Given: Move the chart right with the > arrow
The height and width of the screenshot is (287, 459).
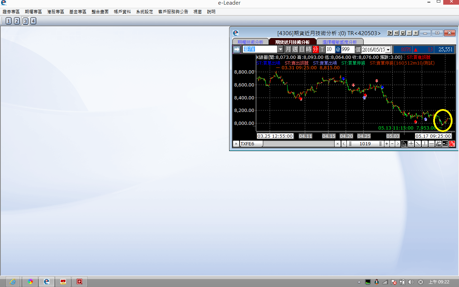Looking at the screenshot, I should pyautogui.click(x=397, y=144).
